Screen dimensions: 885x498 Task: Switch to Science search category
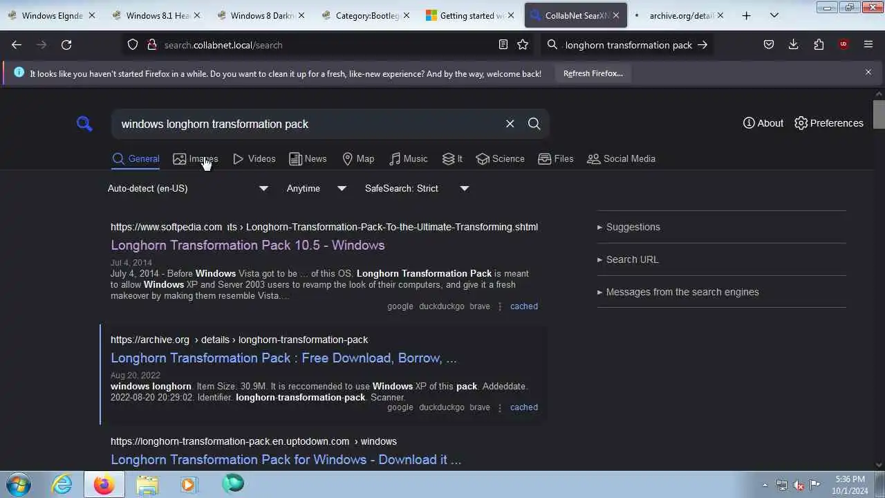pyautogui.click(x=501, y=158)
